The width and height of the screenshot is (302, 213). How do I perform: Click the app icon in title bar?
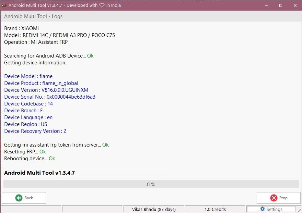[x=4, y=5]
